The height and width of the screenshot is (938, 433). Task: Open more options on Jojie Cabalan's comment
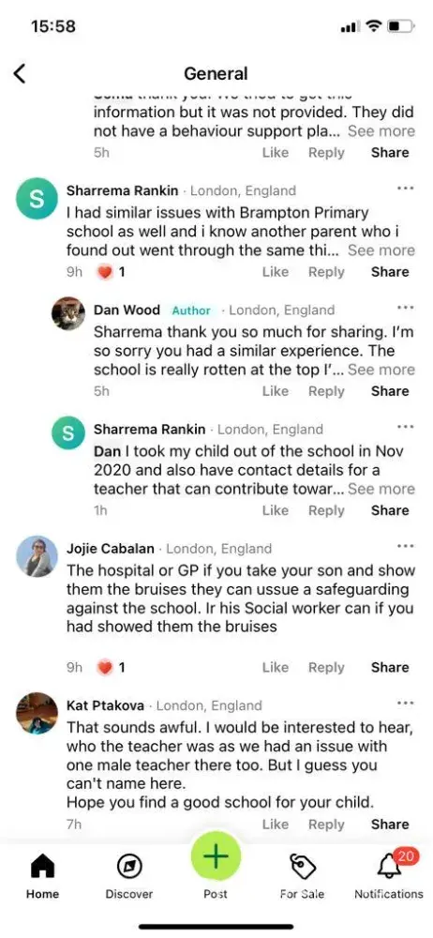tap(406, 546)
